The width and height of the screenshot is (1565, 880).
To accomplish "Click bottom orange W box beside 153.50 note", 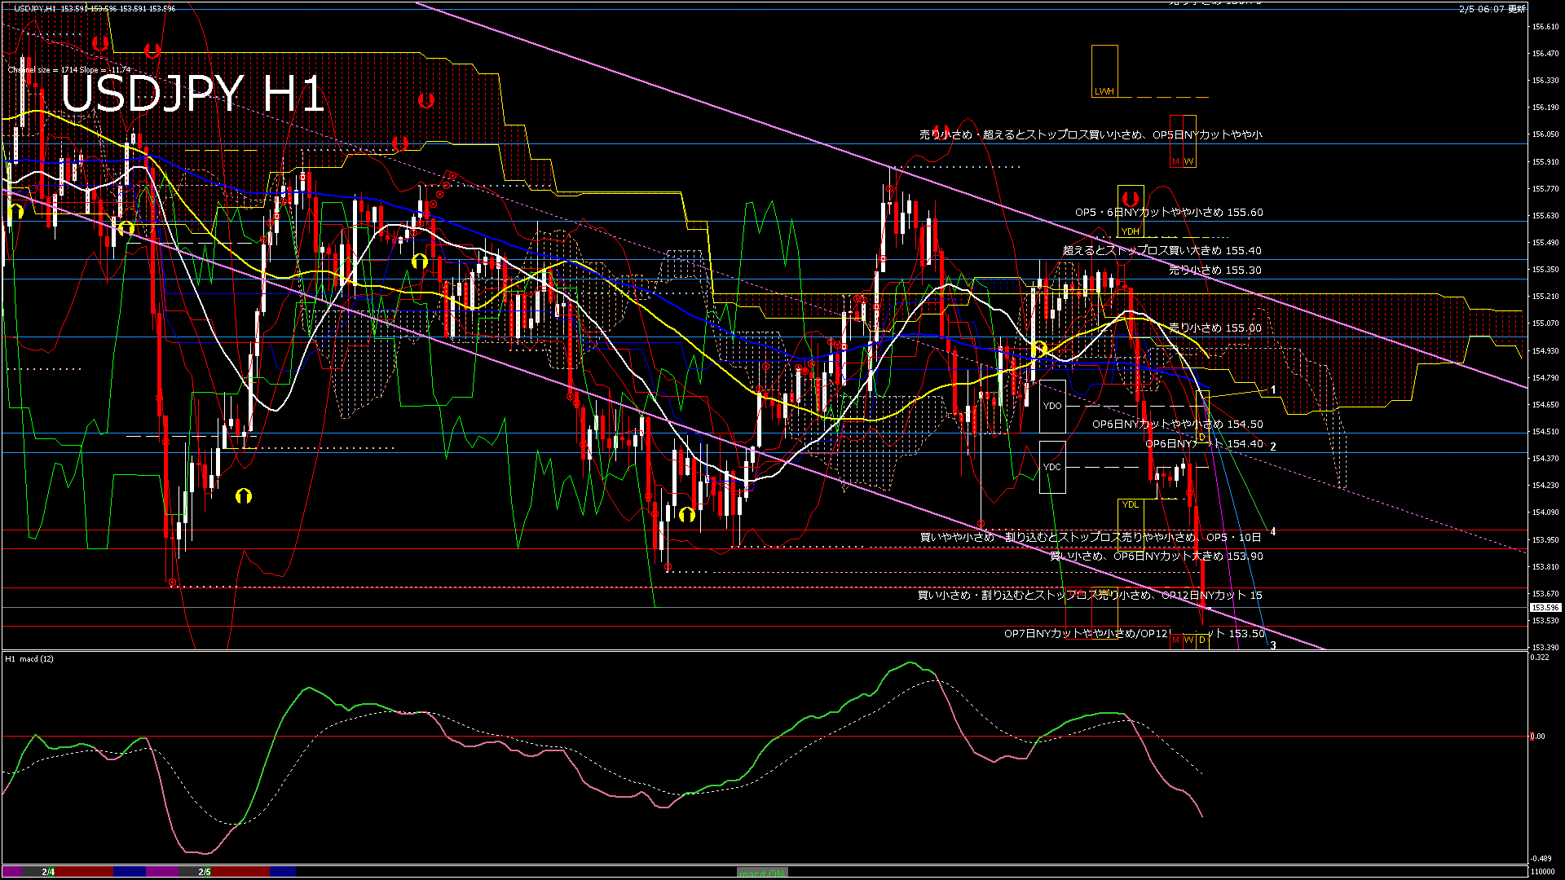I will 1188,640.
